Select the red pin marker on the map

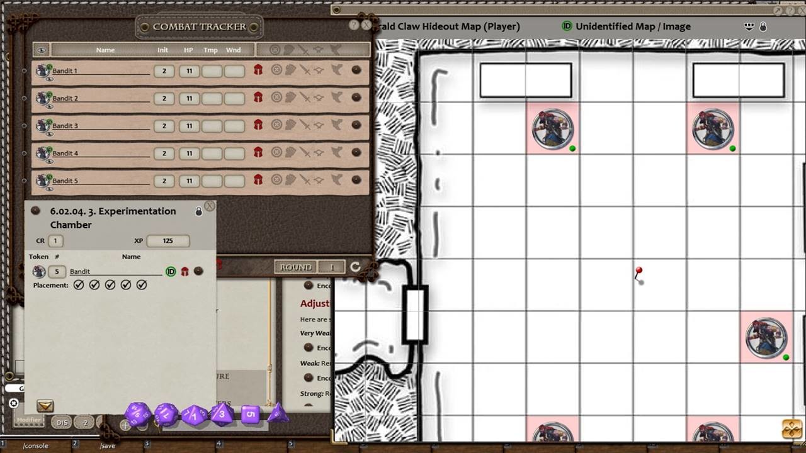pos(639,271)
